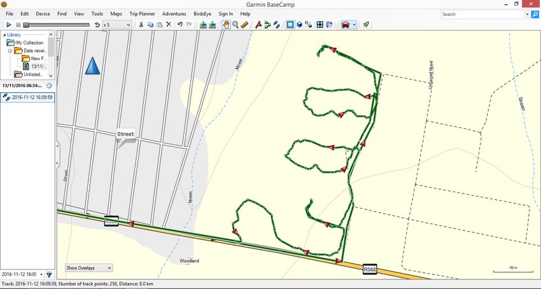Click the Paste clipboard icon
The image size is (541, 289).
click(159, 25)
